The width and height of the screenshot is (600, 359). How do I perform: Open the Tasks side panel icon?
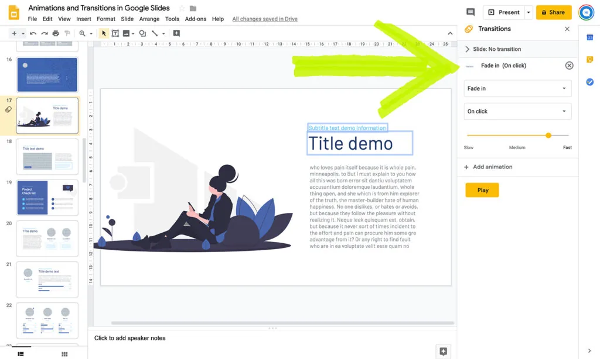(589, 82)
